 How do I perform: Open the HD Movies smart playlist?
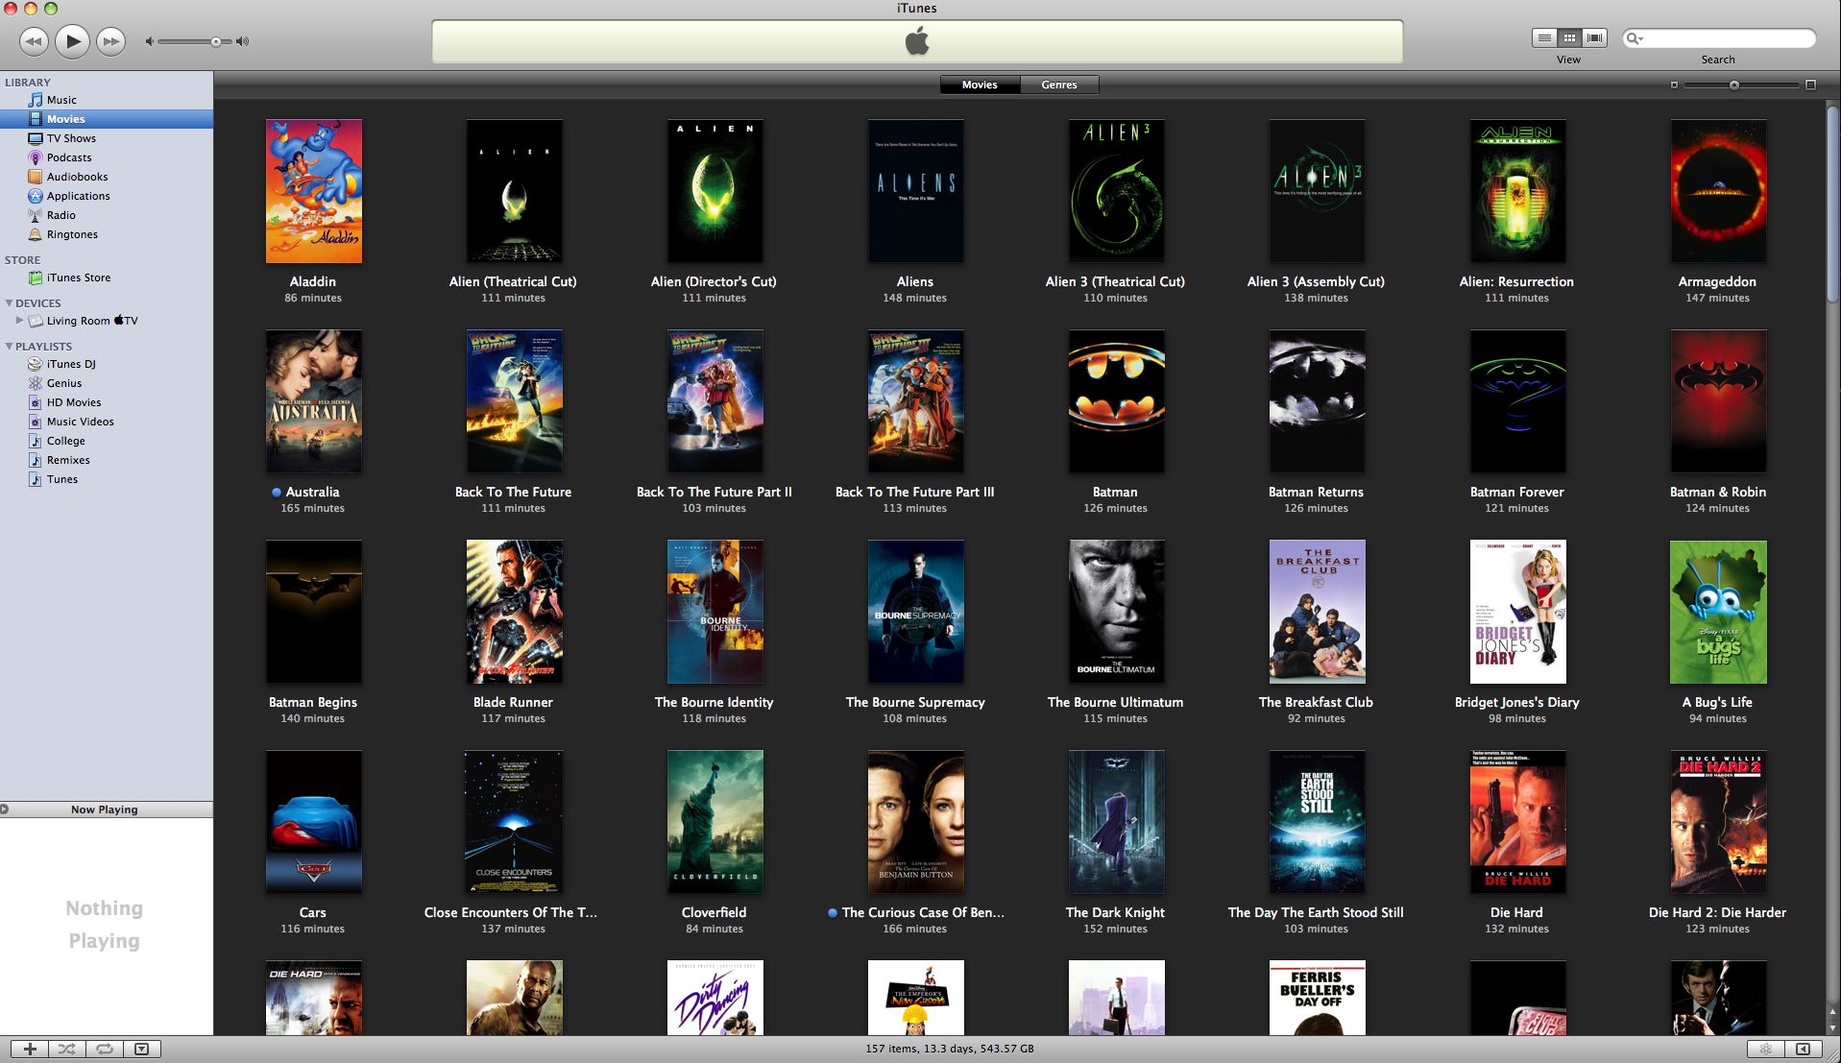click(x=107, y=402)
